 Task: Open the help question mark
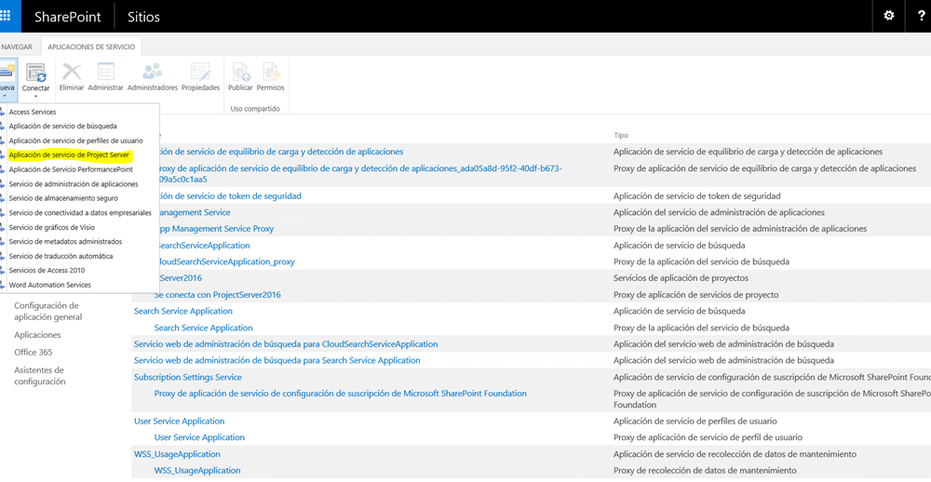coord(922,16)
